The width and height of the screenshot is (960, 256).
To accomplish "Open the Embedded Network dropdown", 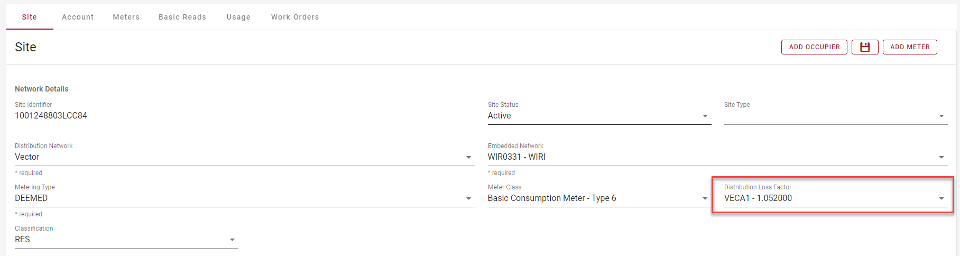I will (941, 157).
